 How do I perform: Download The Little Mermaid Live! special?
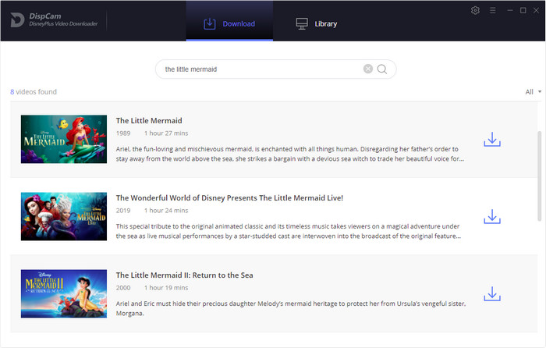tap(491, 216)
